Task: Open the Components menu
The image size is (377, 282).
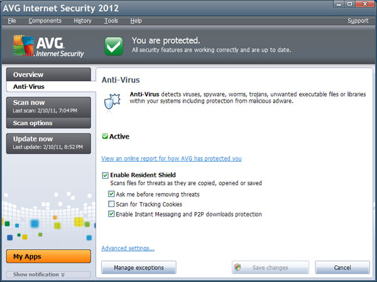Action: (45, 21)
